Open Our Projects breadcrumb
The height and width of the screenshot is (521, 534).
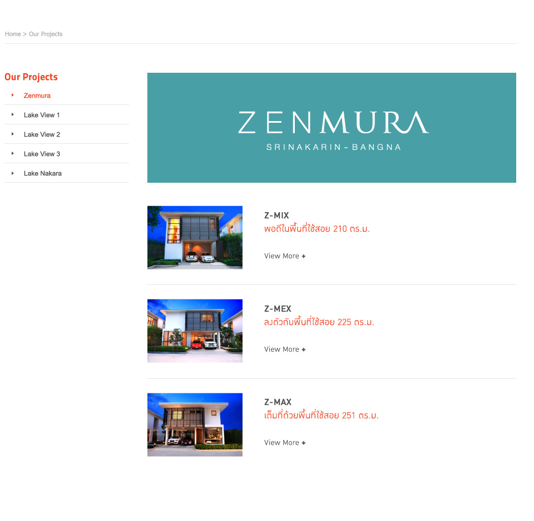click(x=46, y=34)
